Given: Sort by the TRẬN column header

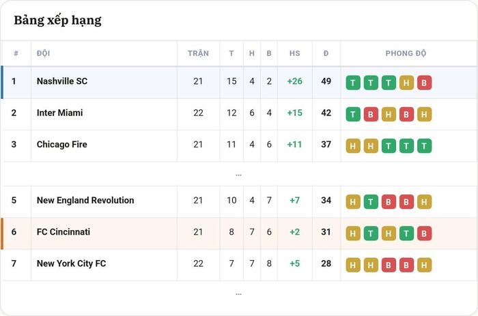Looking at the screenshot, I should pos(198,53).
